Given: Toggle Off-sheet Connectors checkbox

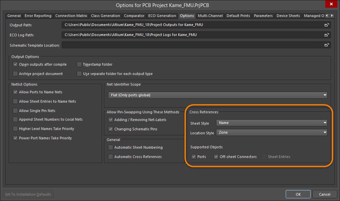Looking at the screenshot, I should tap(216, 157).
